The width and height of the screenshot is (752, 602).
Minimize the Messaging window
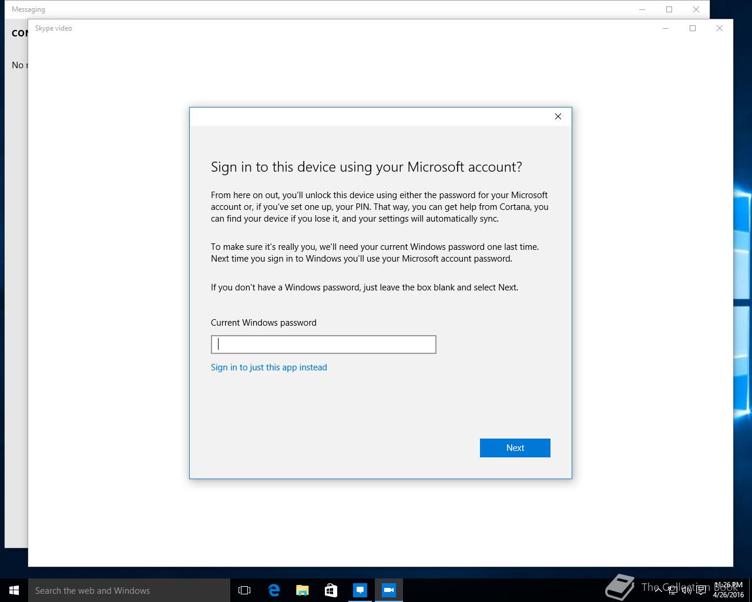point(642,9)
